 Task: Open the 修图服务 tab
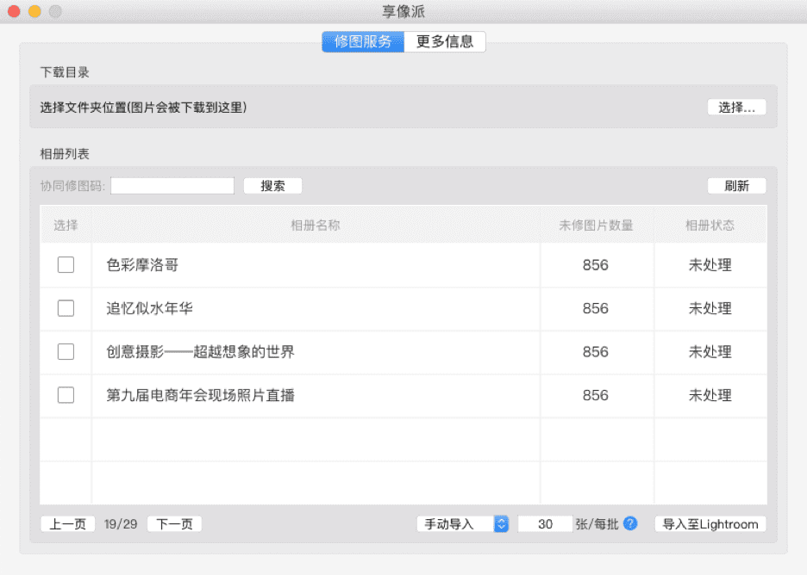(363, 41)
